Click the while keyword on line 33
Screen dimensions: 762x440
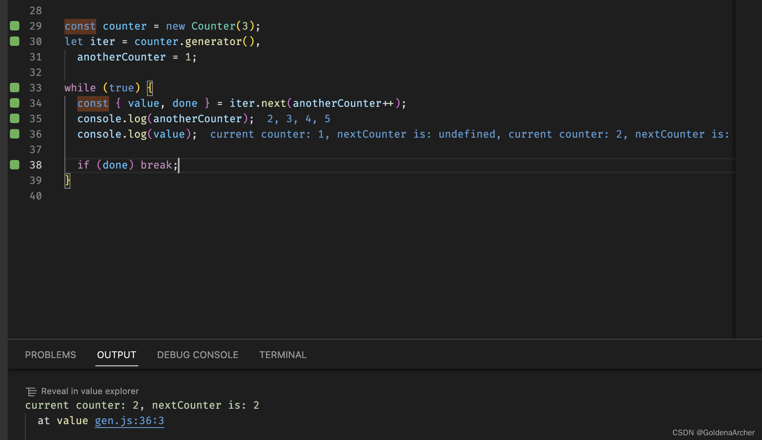80,88
